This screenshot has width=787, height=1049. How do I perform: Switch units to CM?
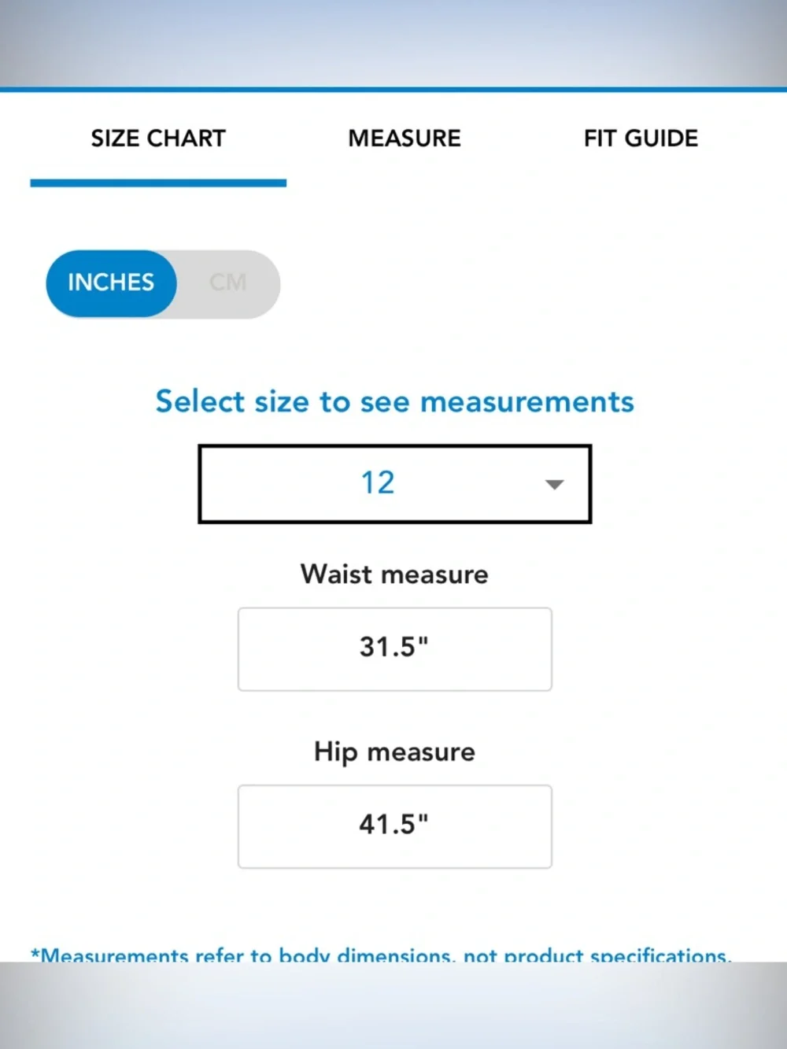[228, 283]
